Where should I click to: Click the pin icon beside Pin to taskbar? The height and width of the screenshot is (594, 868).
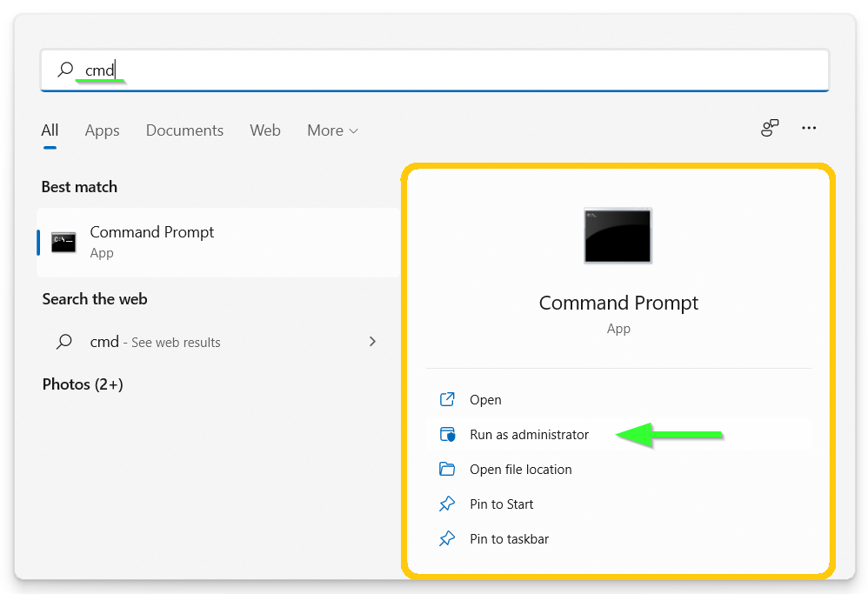(x=447, y=538)
